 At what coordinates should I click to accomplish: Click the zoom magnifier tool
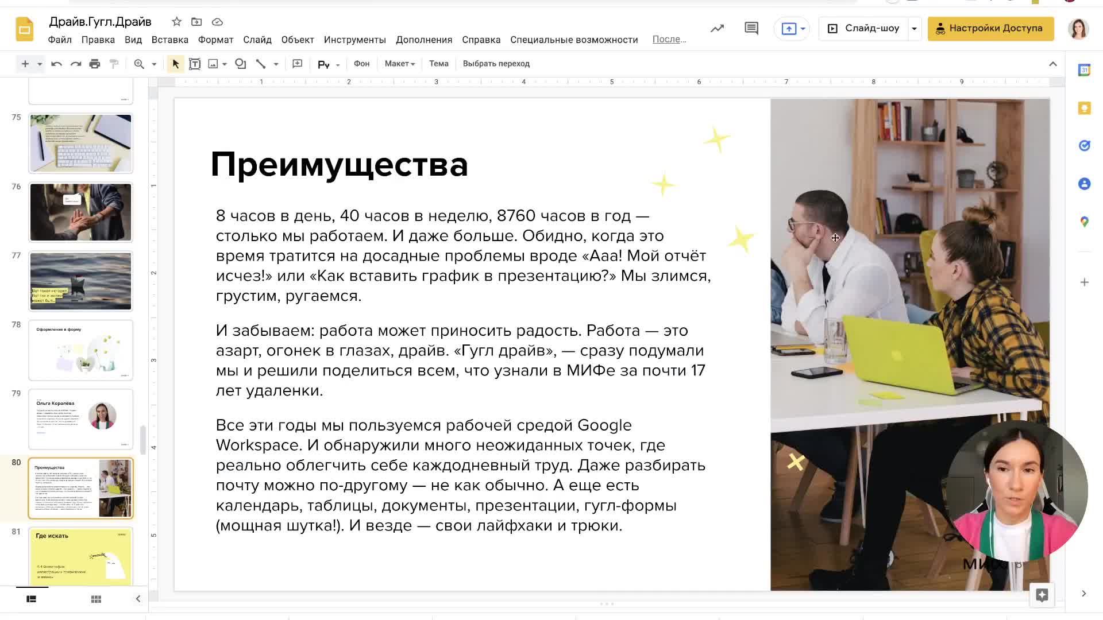(x=139, y=64)
